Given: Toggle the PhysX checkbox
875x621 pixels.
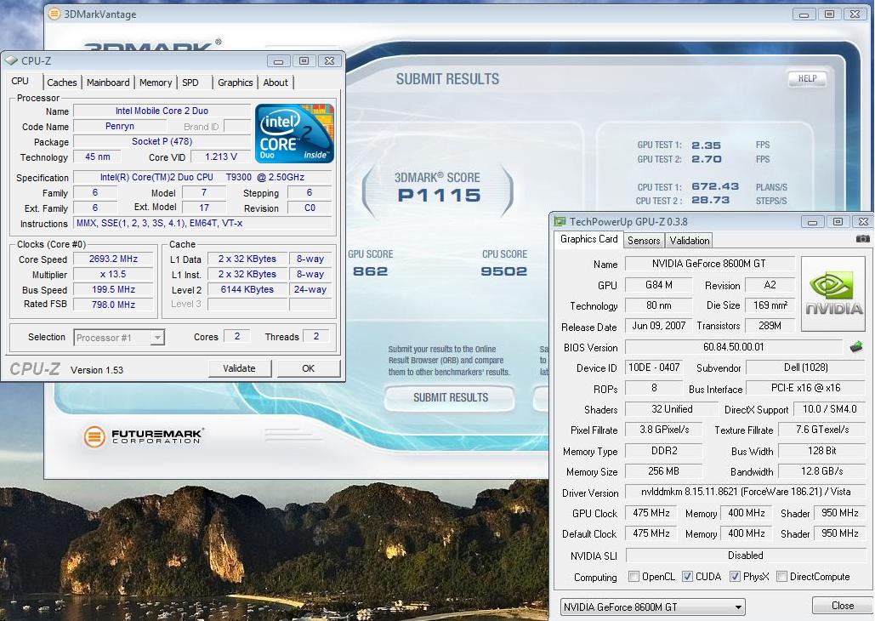Looking at the screenshot, I should coord(735,576).
